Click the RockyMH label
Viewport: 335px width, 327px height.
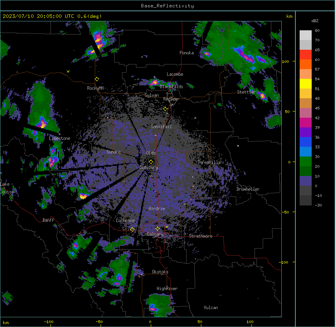click(95, 88)
